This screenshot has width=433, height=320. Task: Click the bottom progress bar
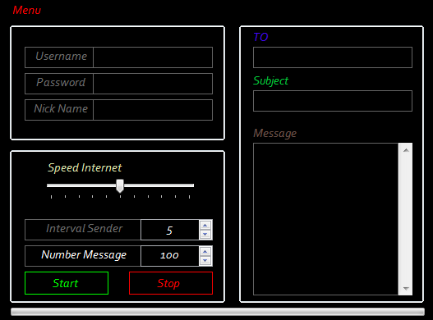[218, 312]
